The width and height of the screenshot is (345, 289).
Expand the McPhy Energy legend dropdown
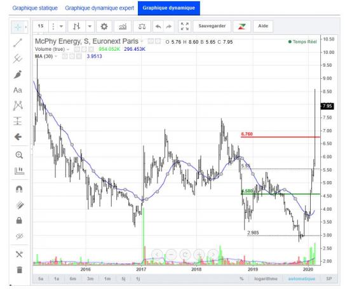pyautogui.click(x=142, y=41)
